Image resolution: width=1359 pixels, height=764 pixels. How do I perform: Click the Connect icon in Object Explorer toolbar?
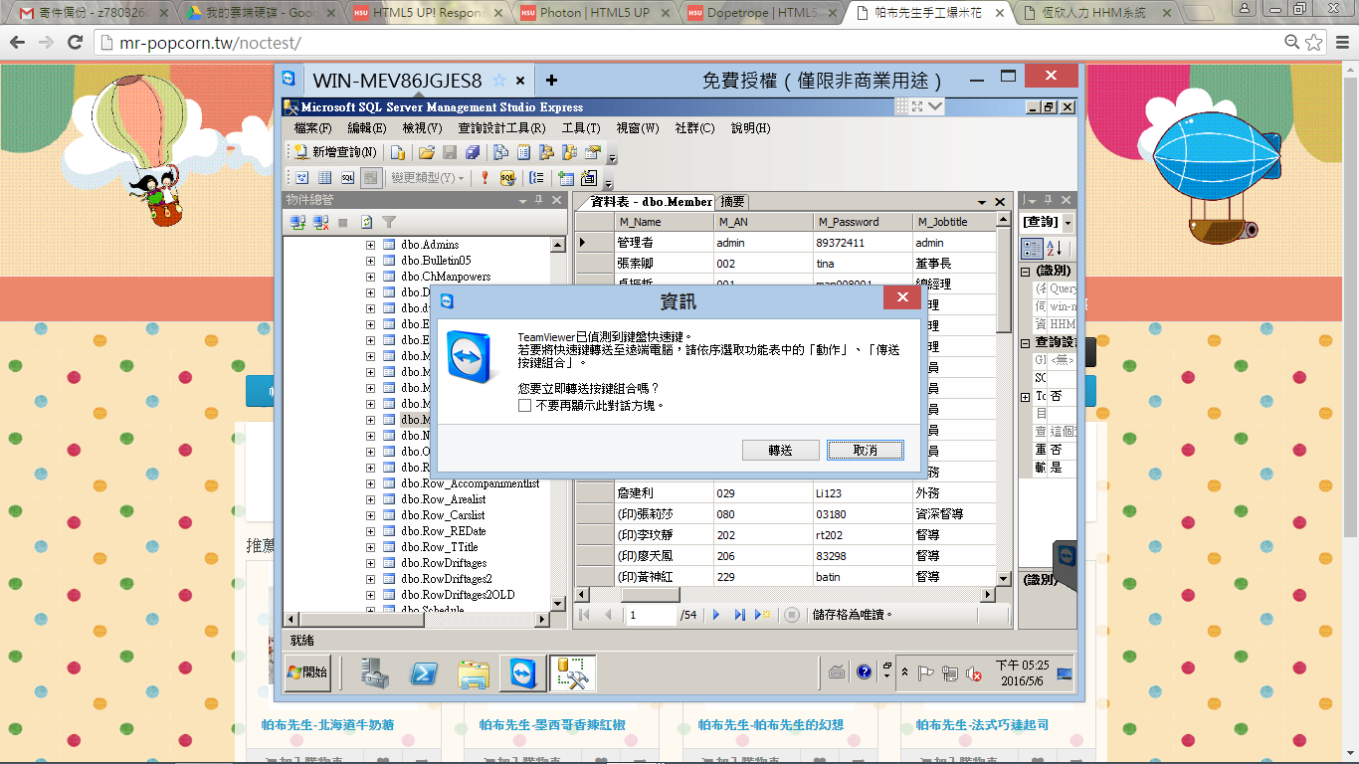click(297, 223)
